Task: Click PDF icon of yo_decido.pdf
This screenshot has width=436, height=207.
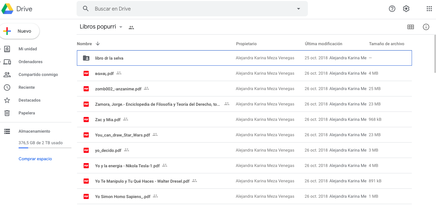Action: tap(86, 150)
